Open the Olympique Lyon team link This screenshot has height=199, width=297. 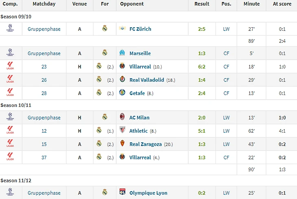click(148, 193)
